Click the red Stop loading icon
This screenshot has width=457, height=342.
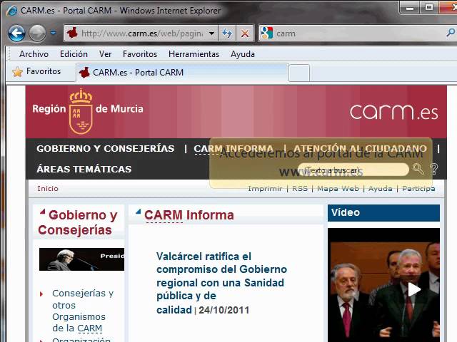tap(245, 33)
